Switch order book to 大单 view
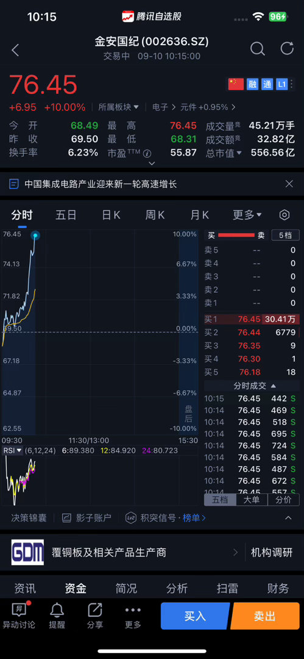This screenshot has width=304, height=659. point(252,500)
